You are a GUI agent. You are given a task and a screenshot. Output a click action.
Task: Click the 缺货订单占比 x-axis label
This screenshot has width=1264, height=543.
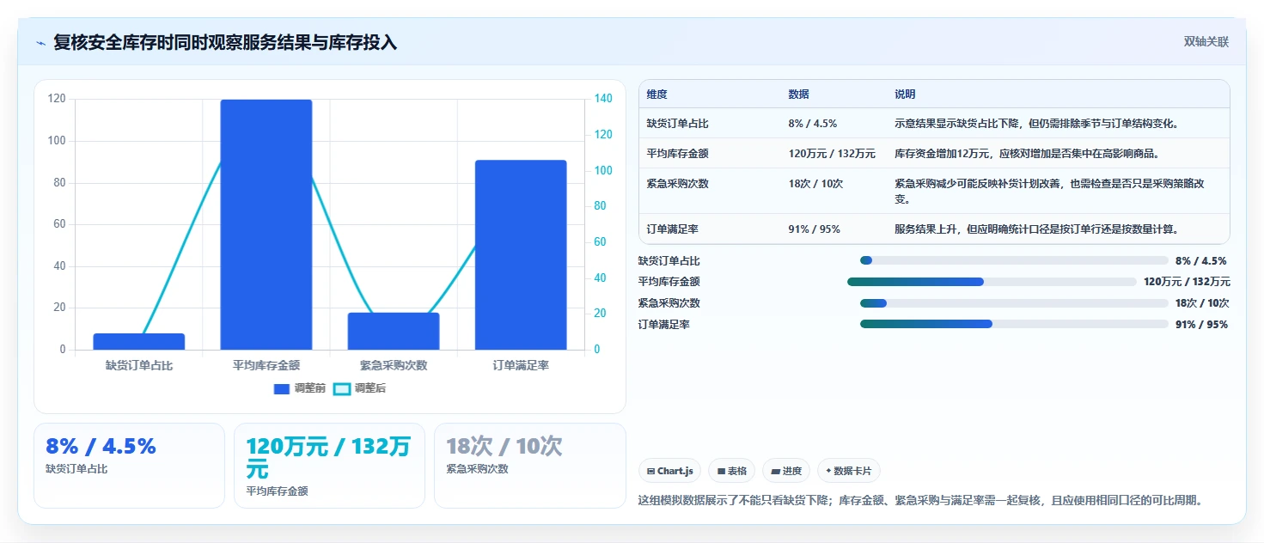click(139, 365)
